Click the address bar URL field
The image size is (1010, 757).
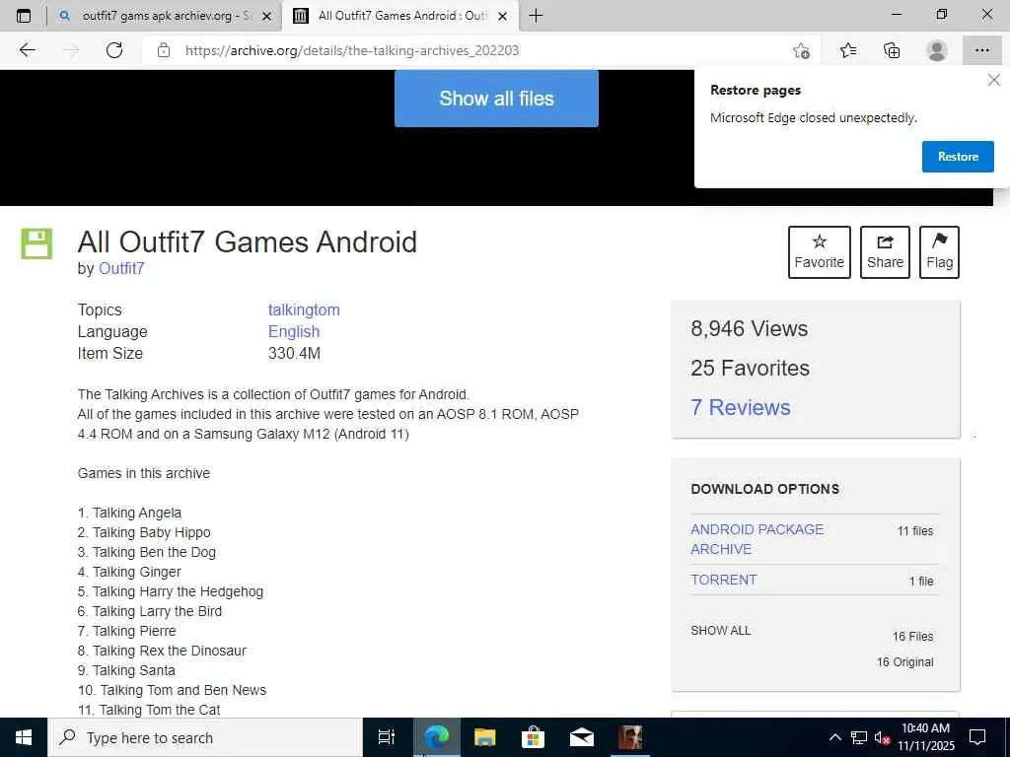click(x=476, y=50)
